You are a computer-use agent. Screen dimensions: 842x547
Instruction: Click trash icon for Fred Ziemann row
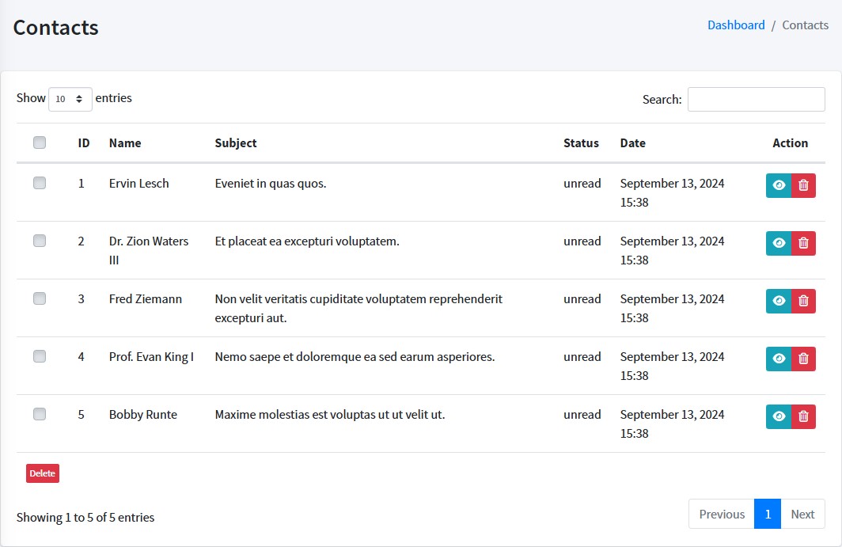[x=803, y=301]
